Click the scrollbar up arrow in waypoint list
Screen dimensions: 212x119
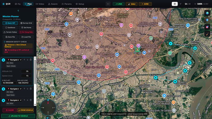[35, 58]
